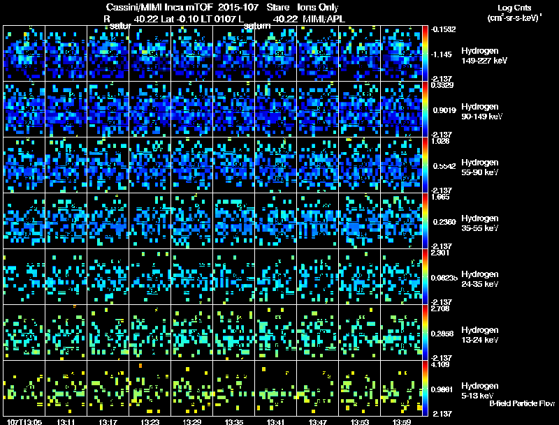Open the 5-13 keV panel at 13:23

(150, 389)
